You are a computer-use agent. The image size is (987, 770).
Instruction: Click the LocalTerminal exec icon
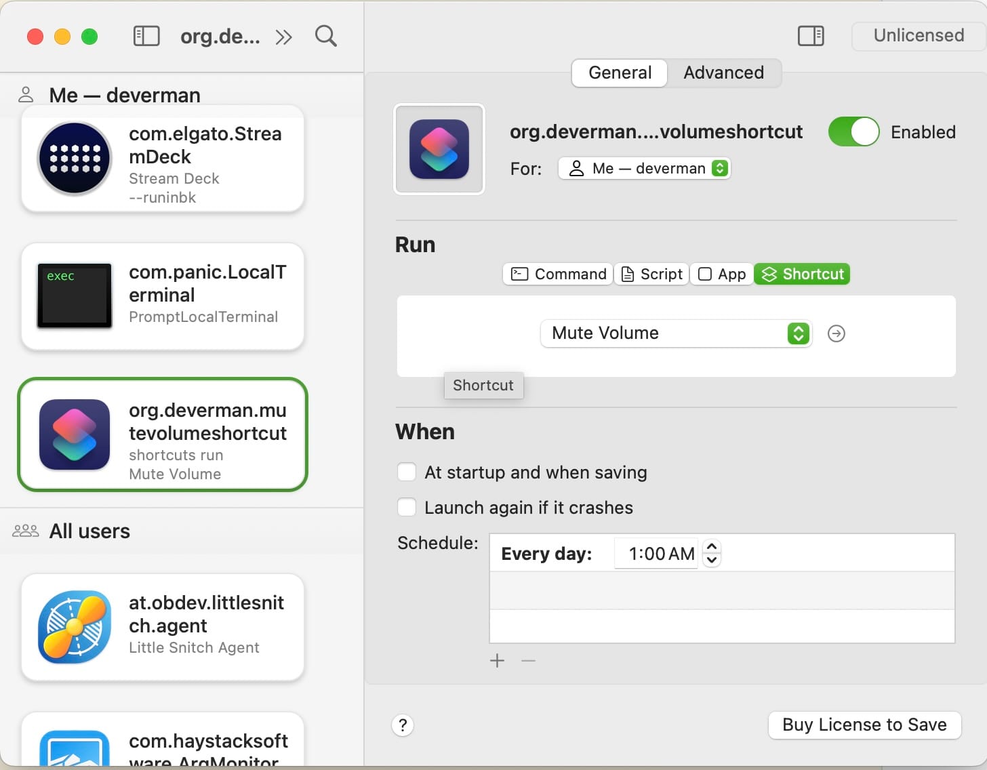pos(74,296)
